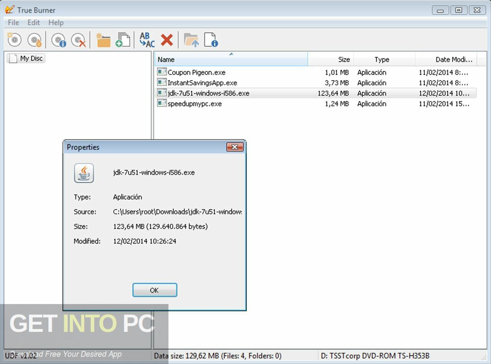Sort by the Name column header
Viewport: 491px width, 364px height.
tap(231, 59)
